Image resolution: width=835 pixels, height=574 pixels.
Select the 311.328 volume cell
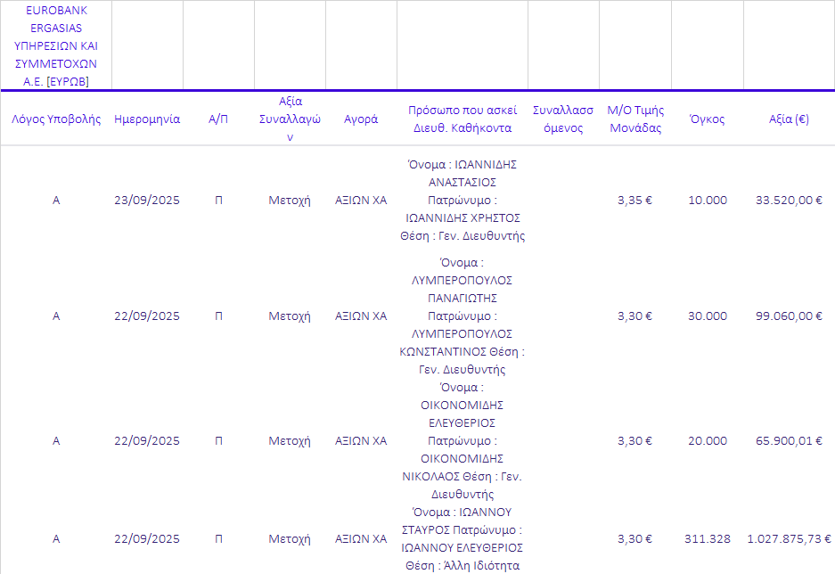708,539
